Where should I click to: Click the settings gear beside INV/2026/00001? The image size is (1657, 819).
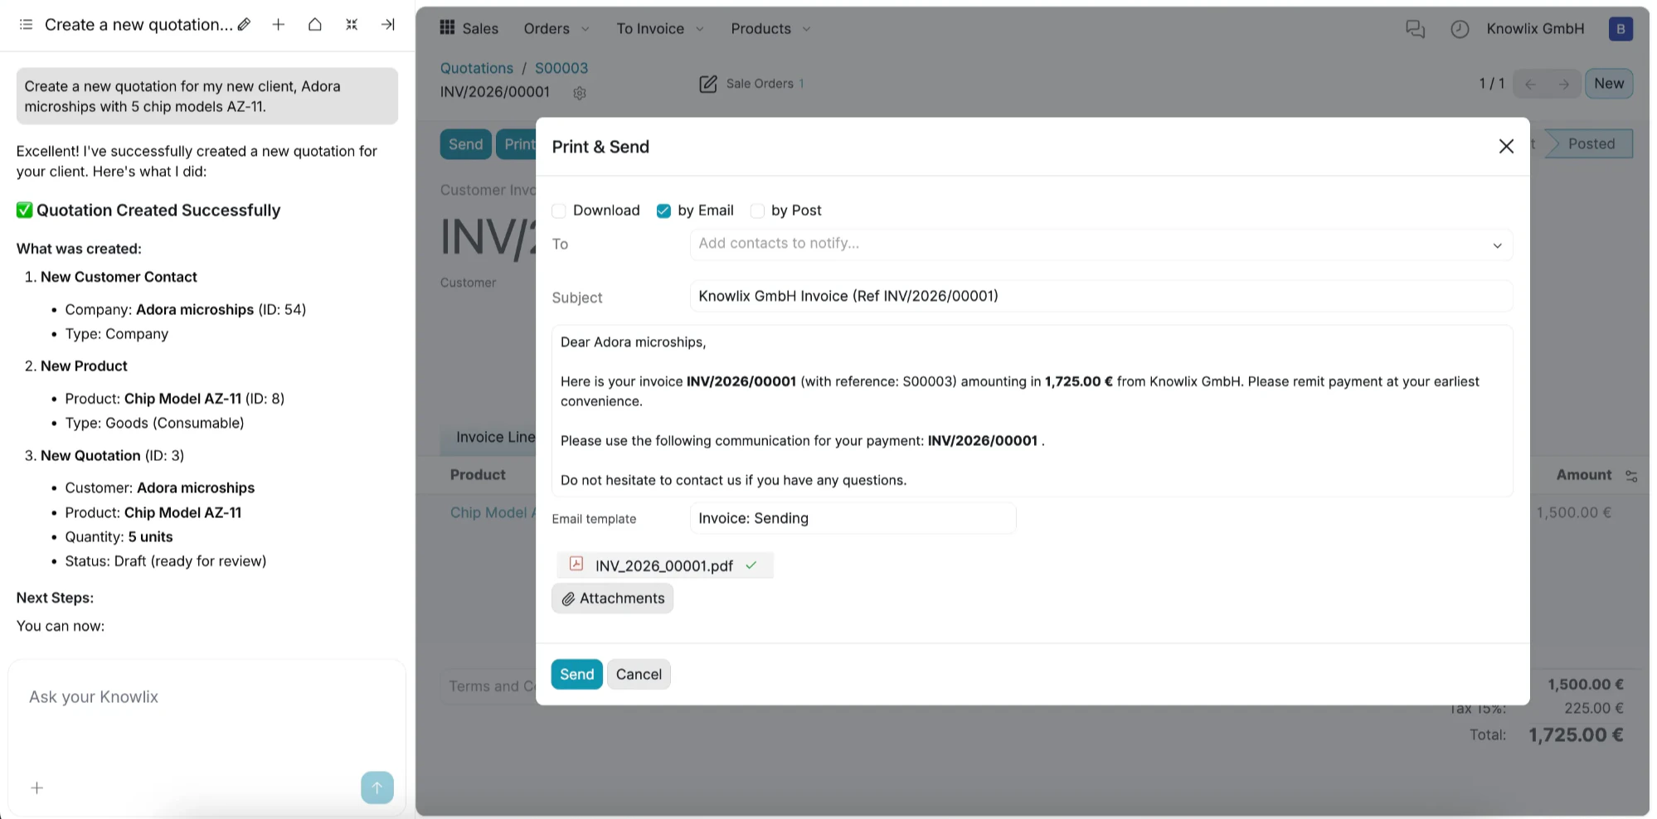coord(579,93)
